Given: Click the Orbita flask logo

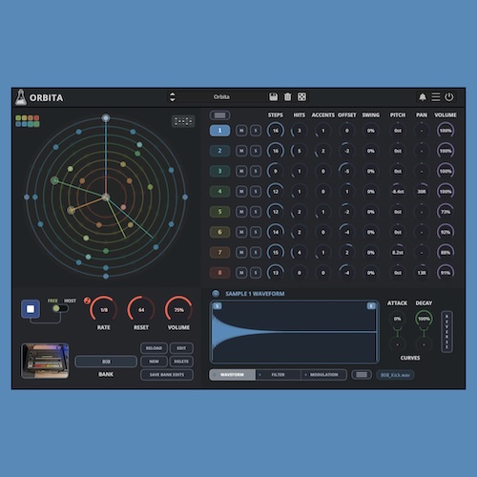Looking at the screenshot, I should [21, 97].
